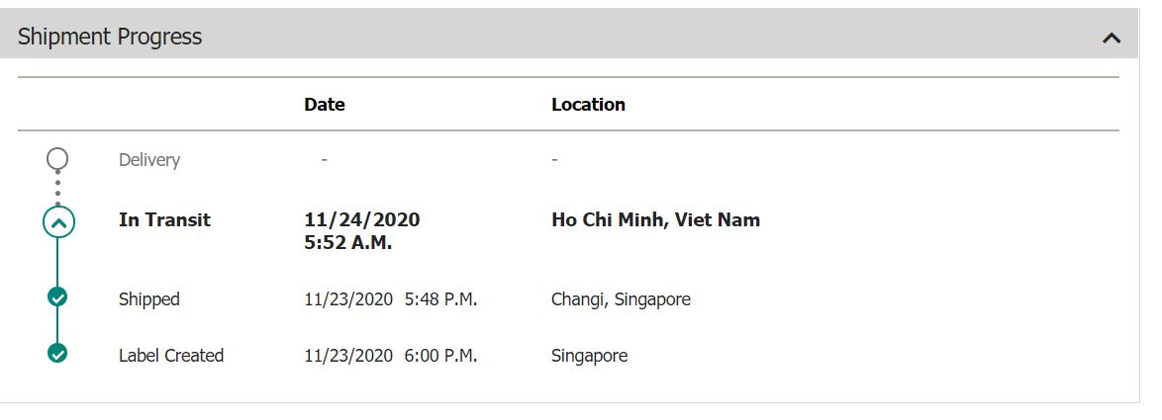Click the Shipped green checkmark icon
Screen dimensions: 1162x420
click(57, 297)
